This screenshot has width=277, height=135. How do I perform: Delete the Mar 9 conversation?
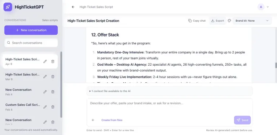pos(53,77)
